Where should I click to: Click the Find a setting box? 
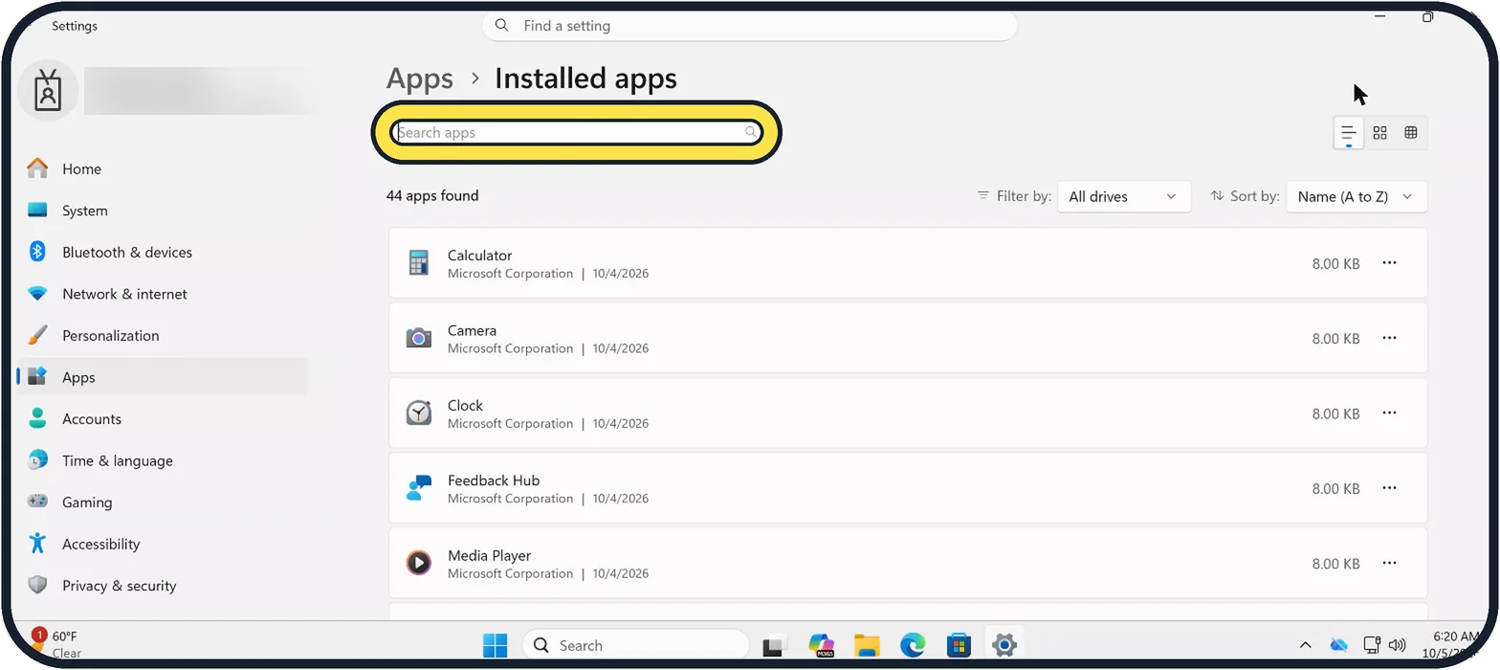(x=749, y=26)
